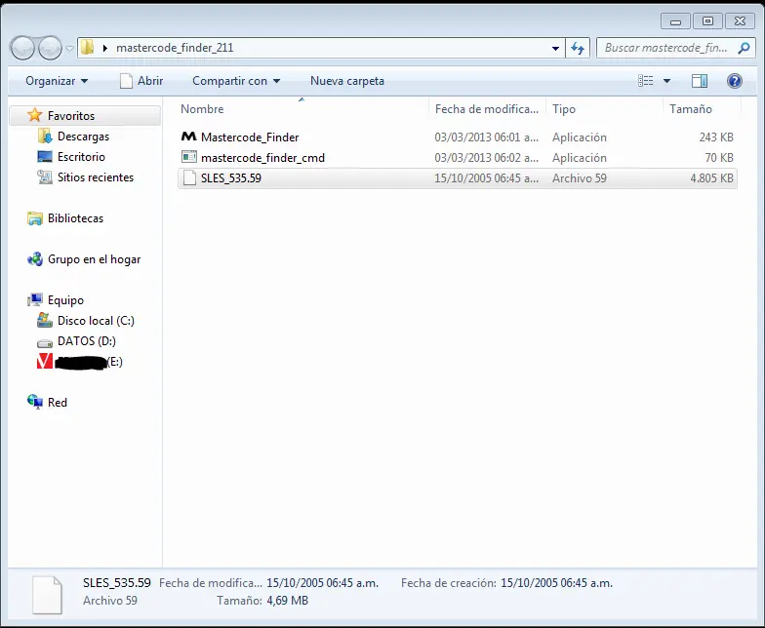Open the Organizar menu
Screen dimensions: 765x628
click(57, 81)
